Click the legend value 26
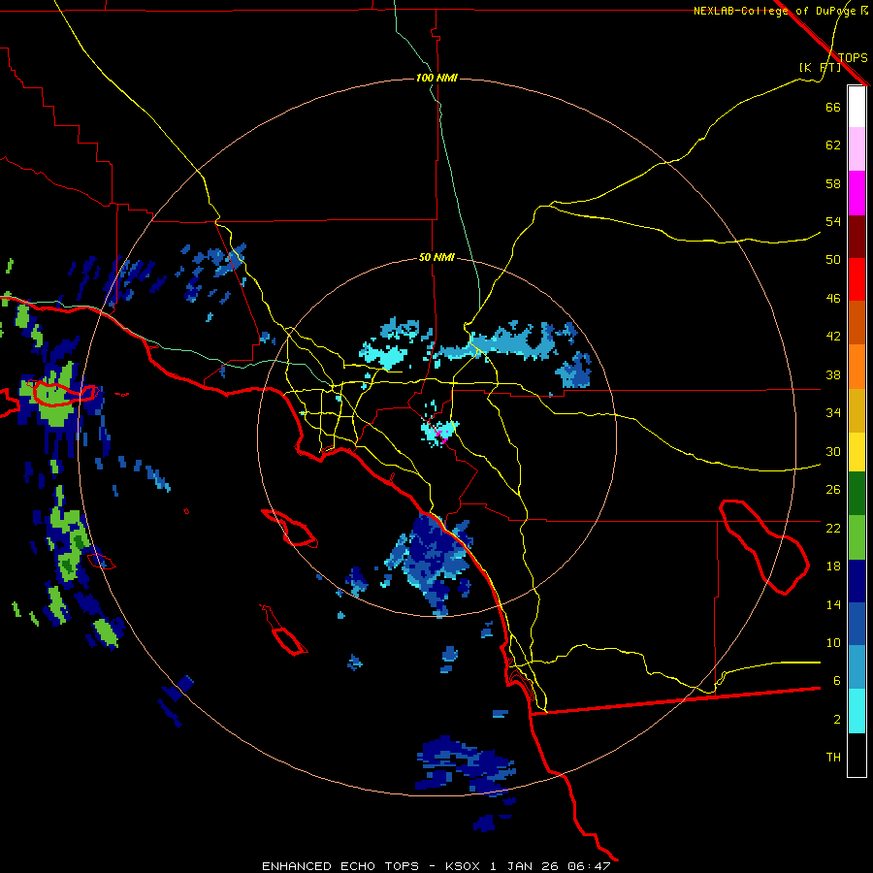Screen dimensions: 873x873 (x=833, y=490)
